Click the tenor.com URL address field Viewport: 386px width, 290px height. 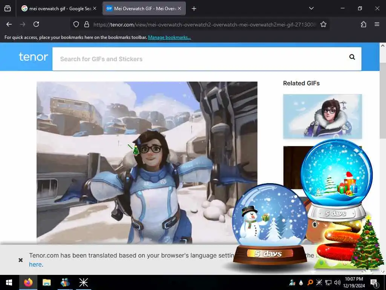(204, 25)
